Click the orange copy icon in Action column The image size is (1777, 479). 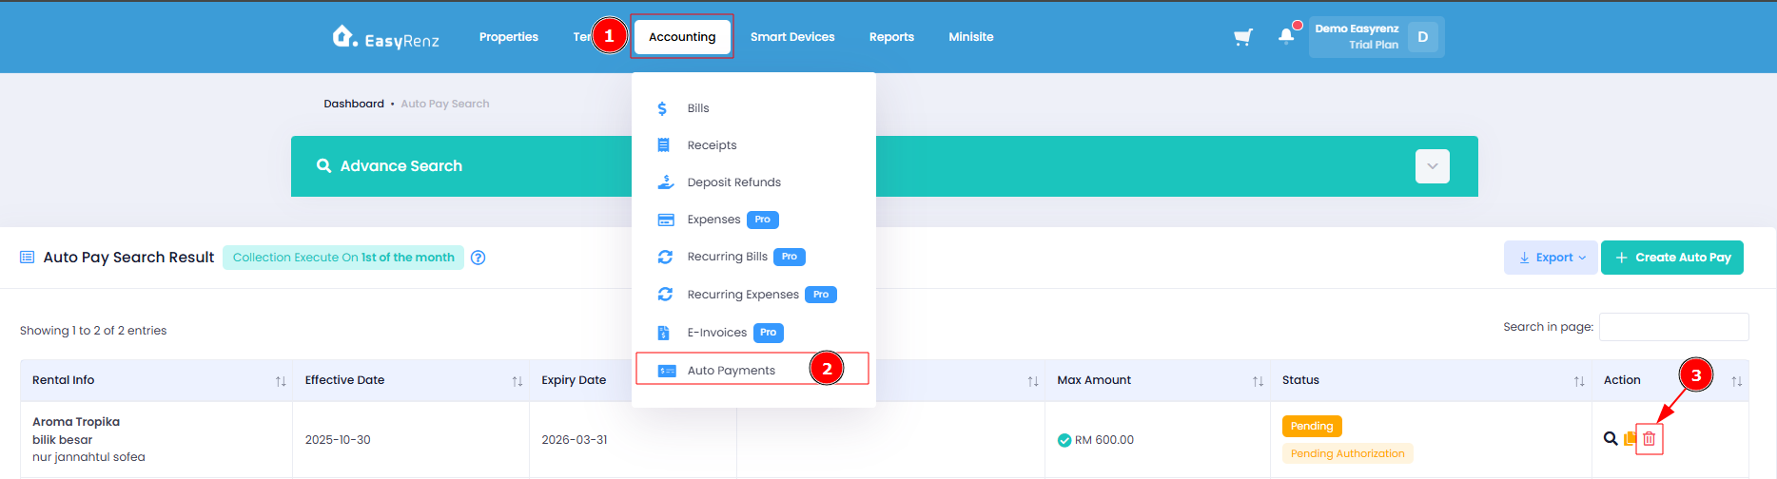pos(1630,438)
